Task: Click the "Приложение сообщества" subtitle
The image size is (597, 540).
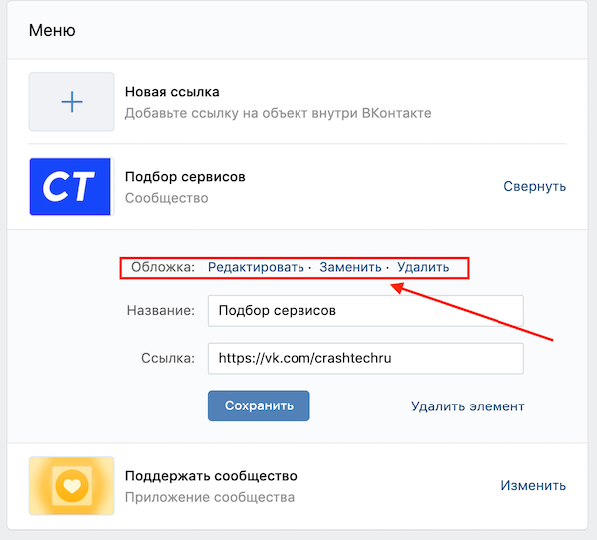Action: [209, 497]
